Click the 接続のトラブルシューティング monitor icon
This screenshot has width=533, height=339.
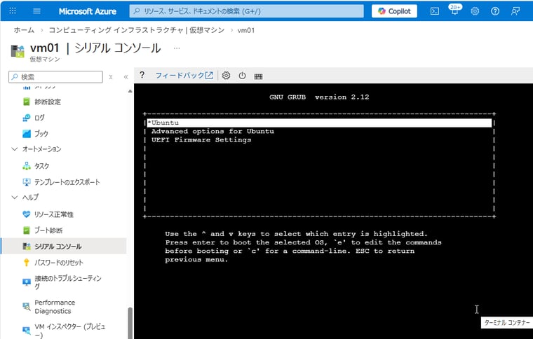click(27, 282)
